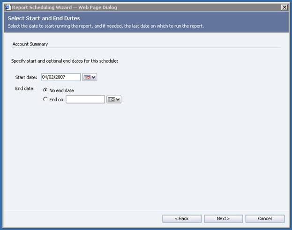Click the Account Summary section heading
292x230 pixels.
[30, 44]
